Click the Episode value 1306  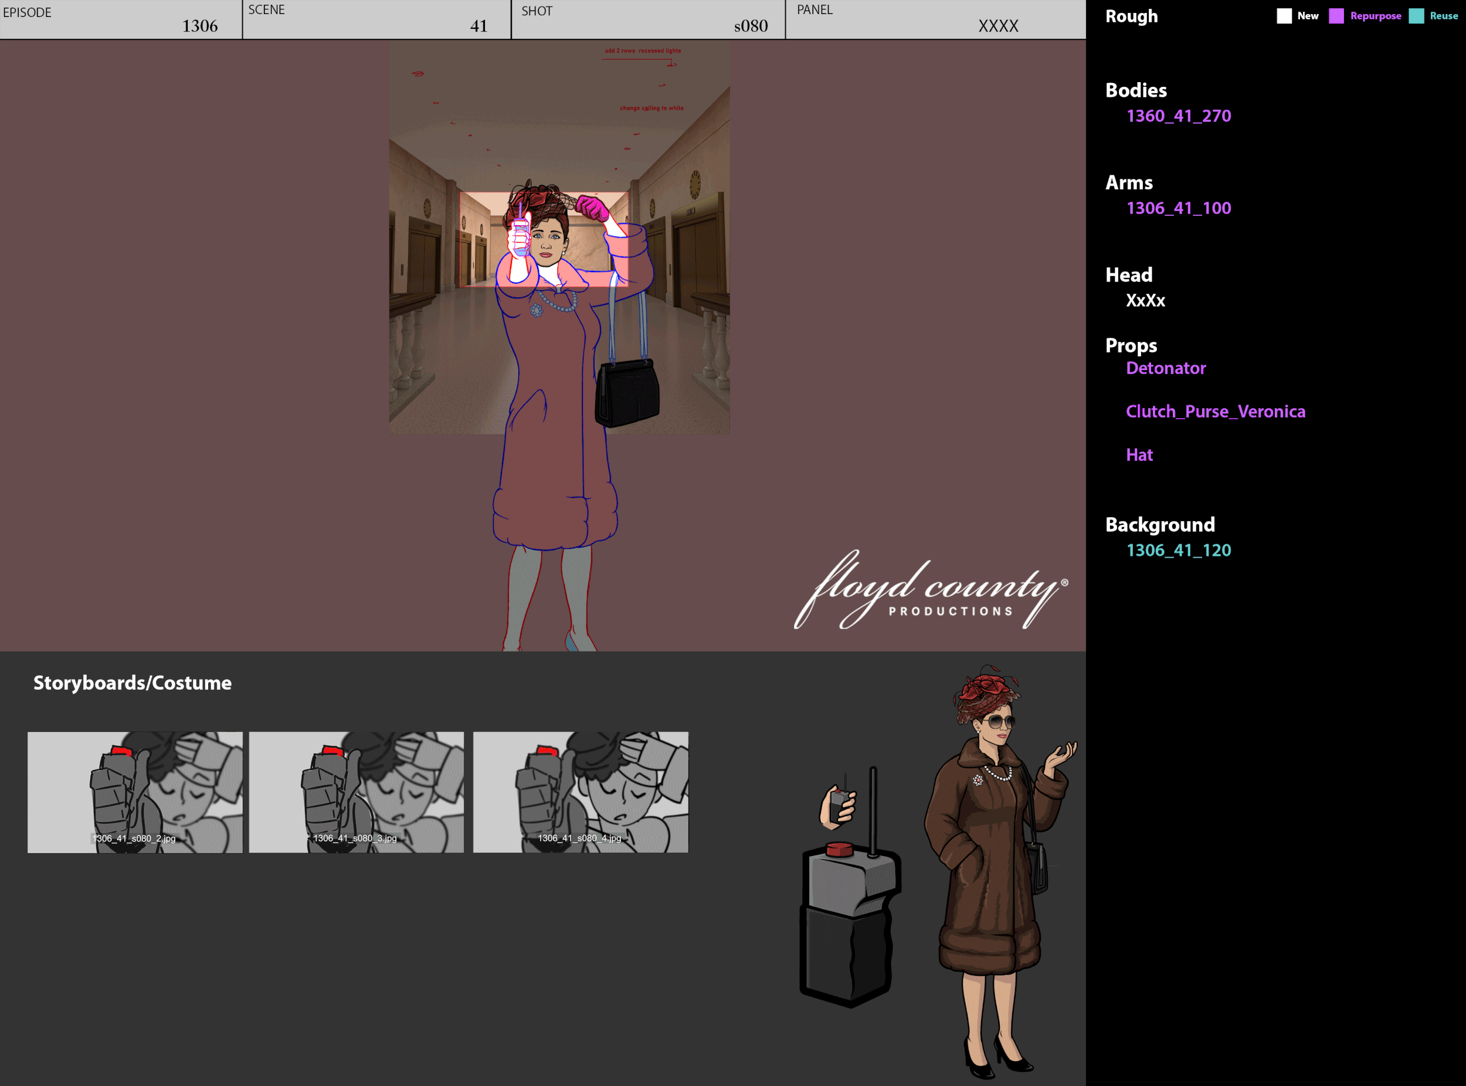[200, 26]
